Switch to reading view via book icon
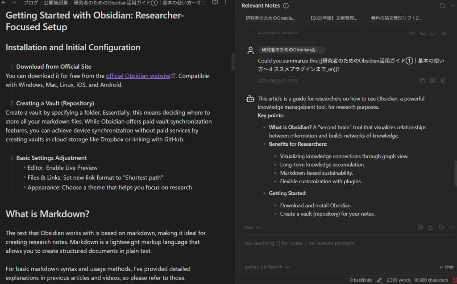Viewport: 457px width, 284px height. 215,3
